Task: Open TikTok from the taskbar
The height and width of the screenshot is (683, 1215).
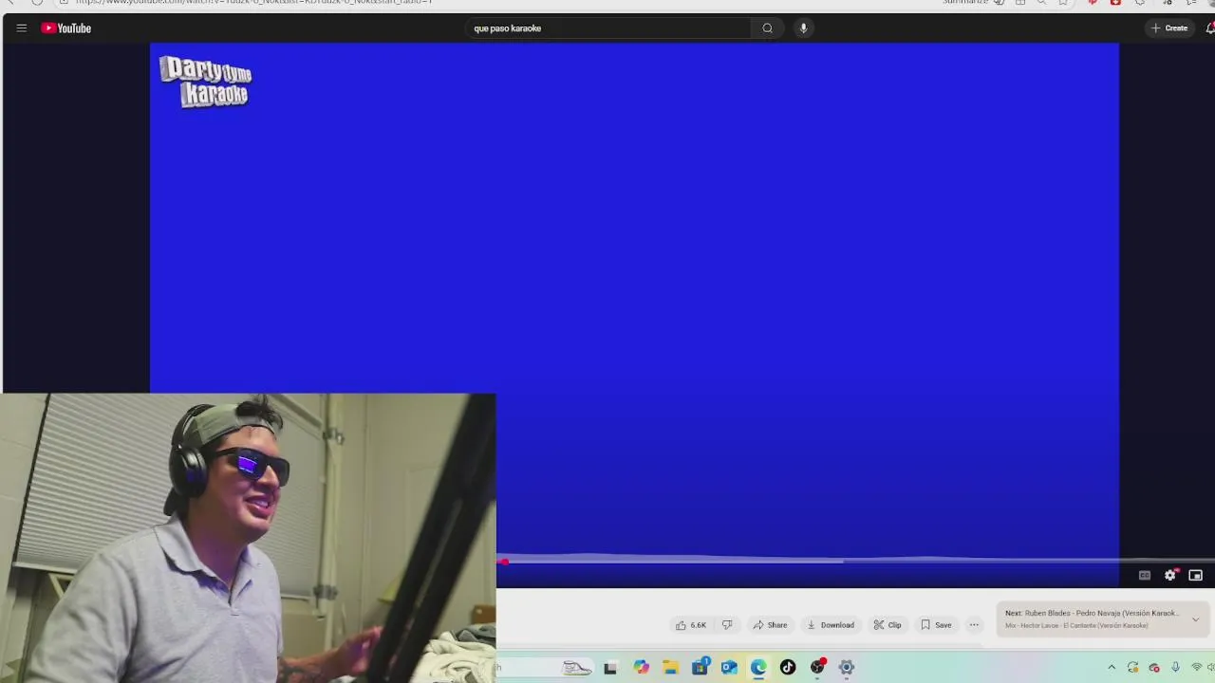Action: (788, 668)
